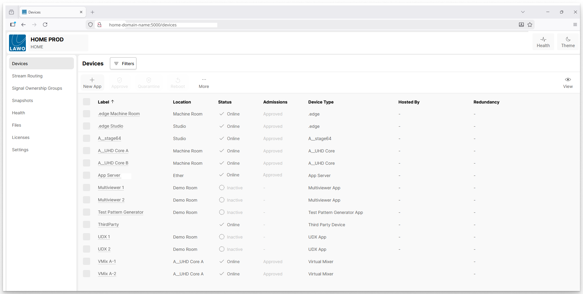Open the Firefox hamburger menu

point(575,25)
